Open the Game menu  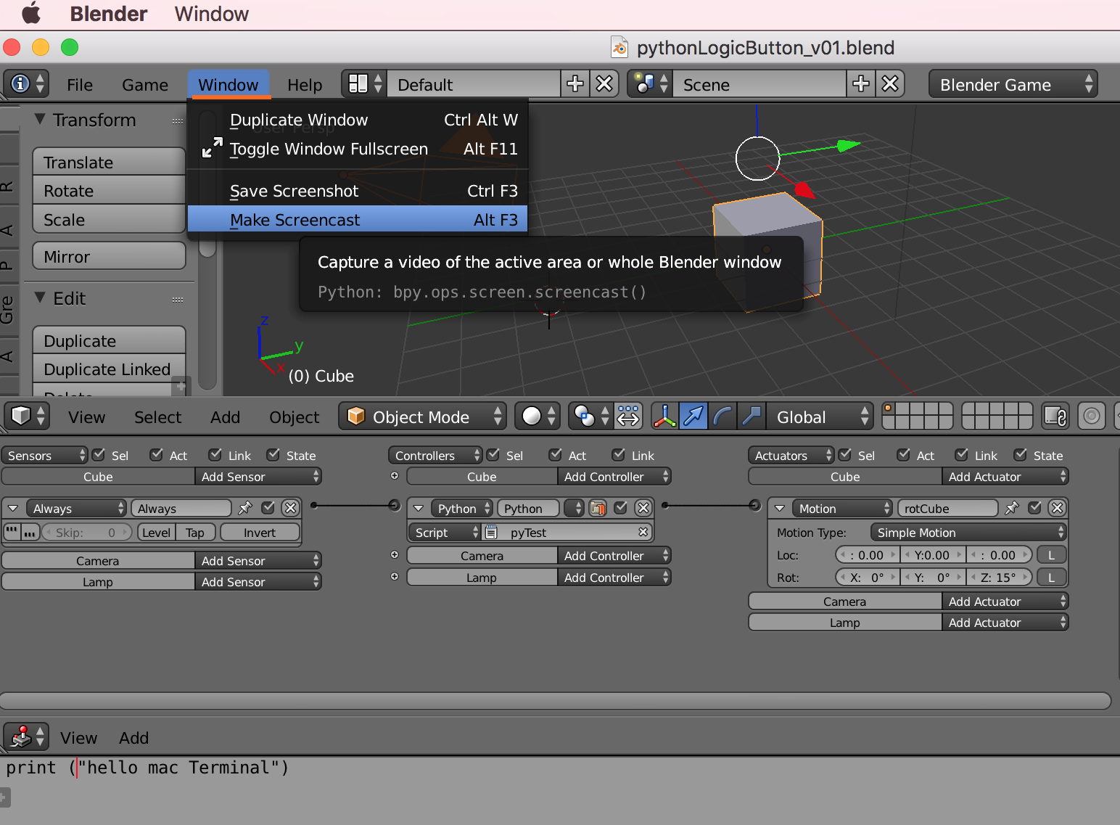click(145, 85)
